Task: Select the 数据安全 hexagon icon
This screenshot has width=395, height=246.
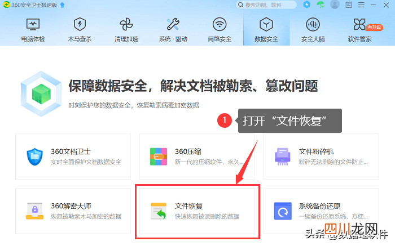Action: click(266, 24)
